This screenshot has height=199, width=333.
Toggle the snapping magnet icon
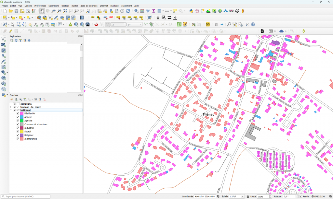tap(96, 24)
